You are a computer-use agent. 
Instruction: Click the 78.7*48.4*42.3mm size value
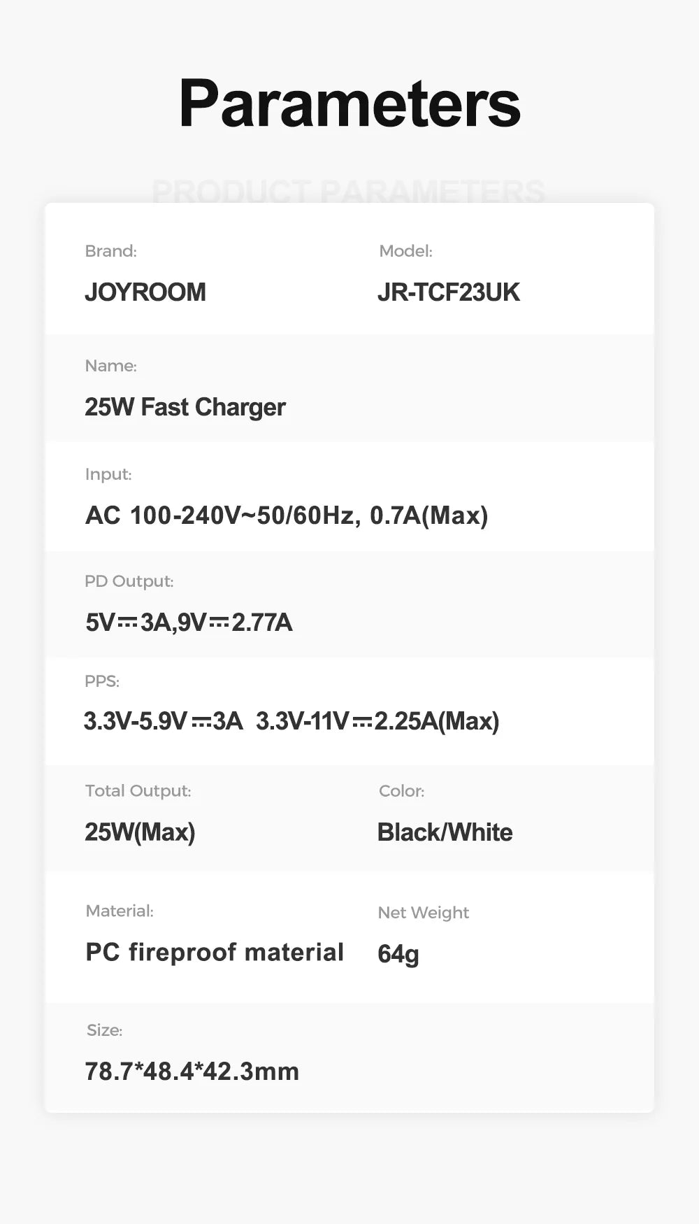(192, 1071)
